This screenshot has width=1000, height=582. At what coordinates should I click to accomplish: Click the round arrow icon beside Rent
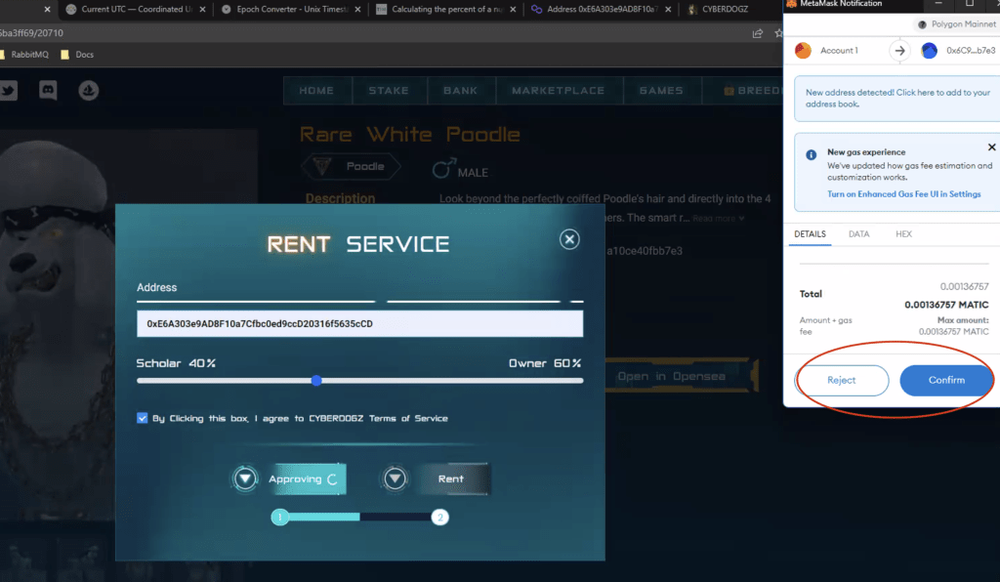395,478
